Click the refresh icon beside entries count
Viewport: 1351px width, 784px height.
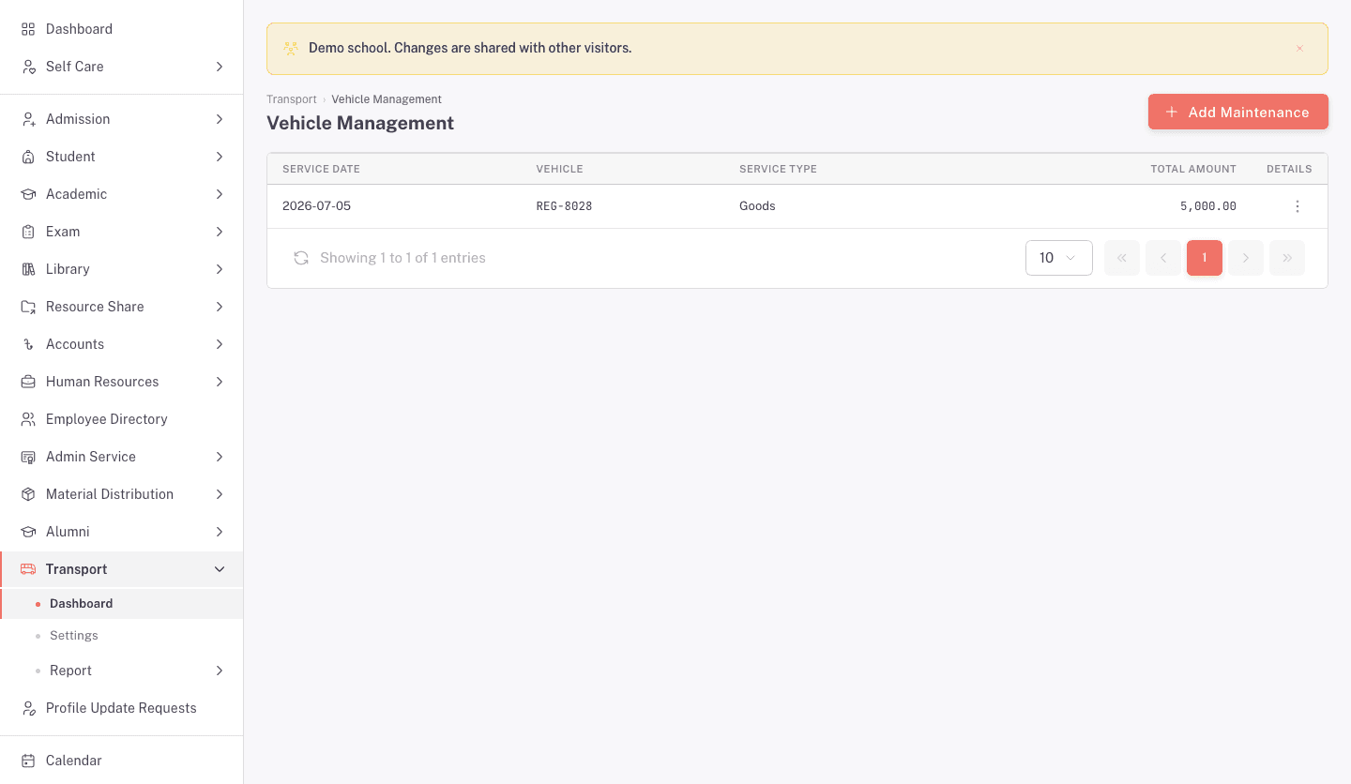pos(301,258)
